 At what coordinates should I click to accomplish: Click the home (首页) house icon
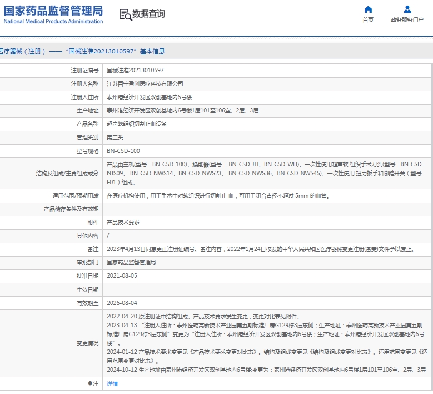pyautogui.click(x=368, y=9)
